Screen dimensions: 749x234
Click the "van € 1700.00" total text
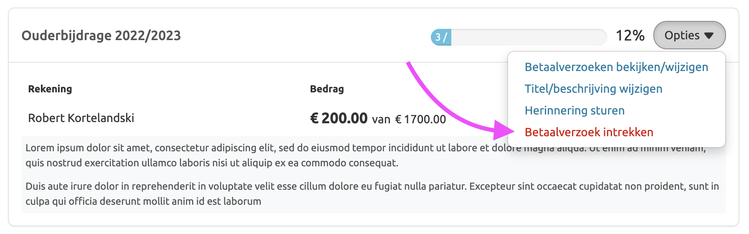(409, 120)
